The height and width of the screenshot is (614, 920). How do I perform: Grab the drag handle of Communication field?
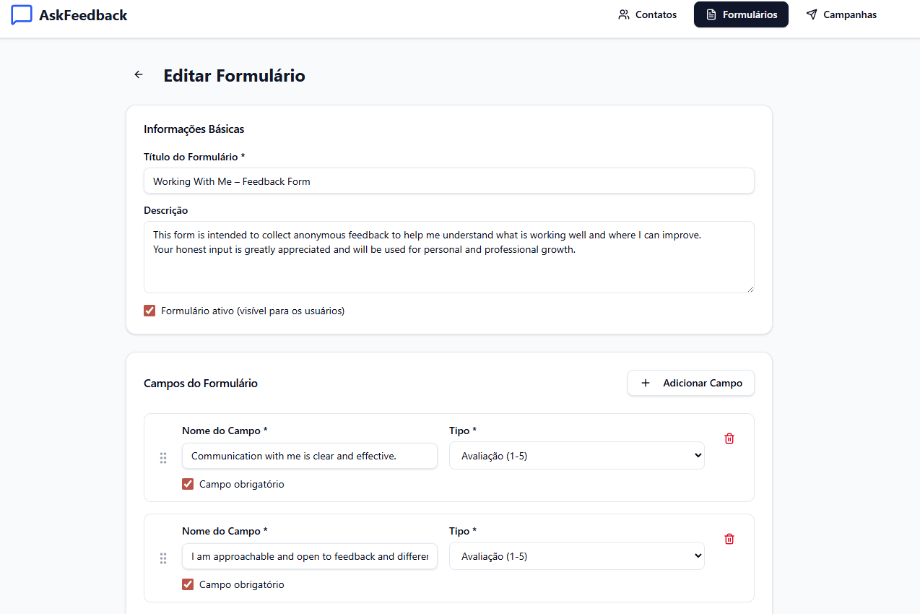point(163,458)
